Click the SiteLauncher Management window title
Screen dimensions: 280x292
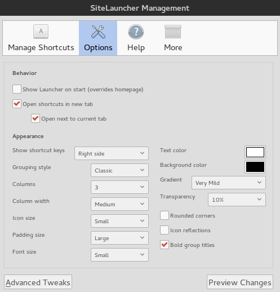pyautogui.click(x=140, y=8)
